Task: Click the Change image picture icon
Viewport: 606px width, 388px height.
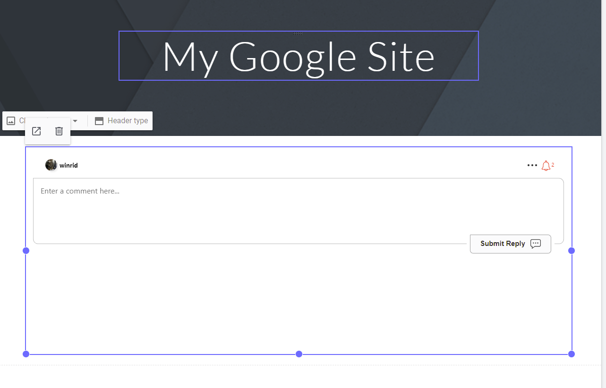Action: click(x=11, y=121)
